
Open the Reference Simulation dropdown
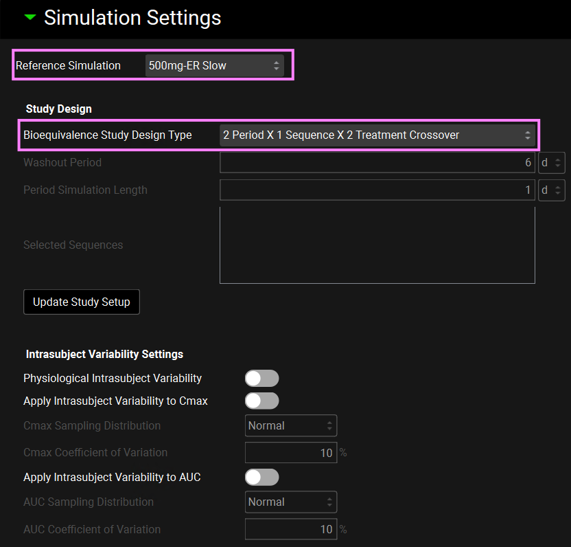click(214, 66)
